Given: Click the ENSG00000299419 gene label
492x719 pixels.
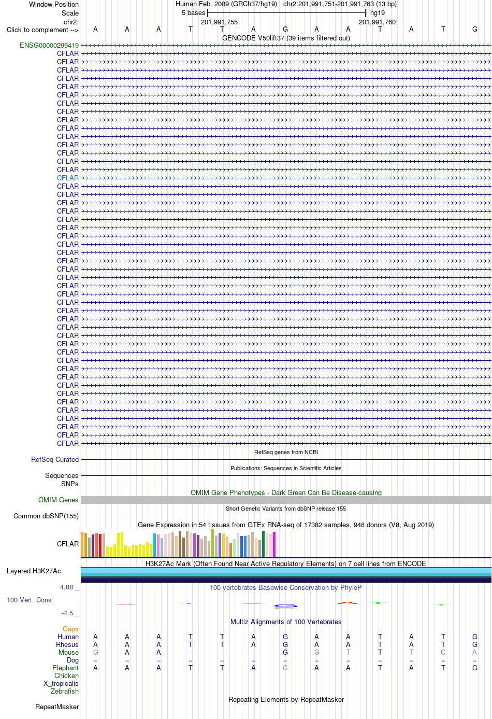Looking at the screenshot, I should tap(49, 46).
